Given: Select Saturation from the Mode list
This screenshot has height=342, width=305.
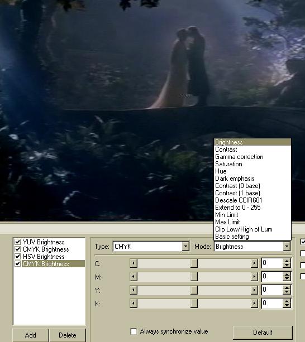Looking at the screenshot, I should click(252, 164).
